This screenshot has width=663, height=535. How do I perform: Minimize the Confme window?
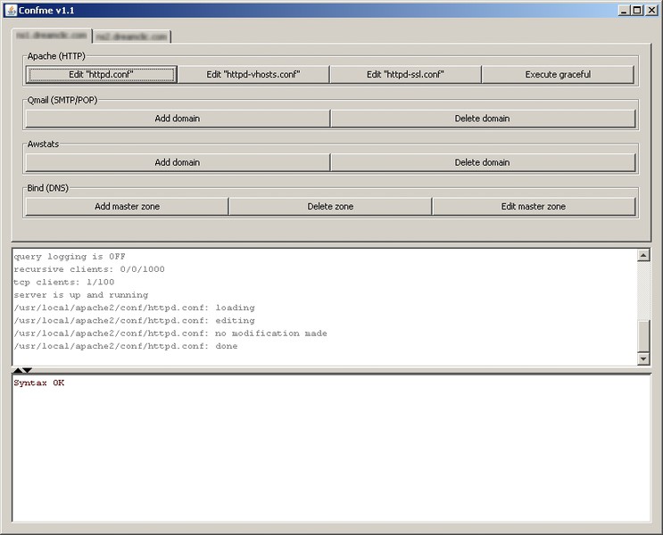624,10
